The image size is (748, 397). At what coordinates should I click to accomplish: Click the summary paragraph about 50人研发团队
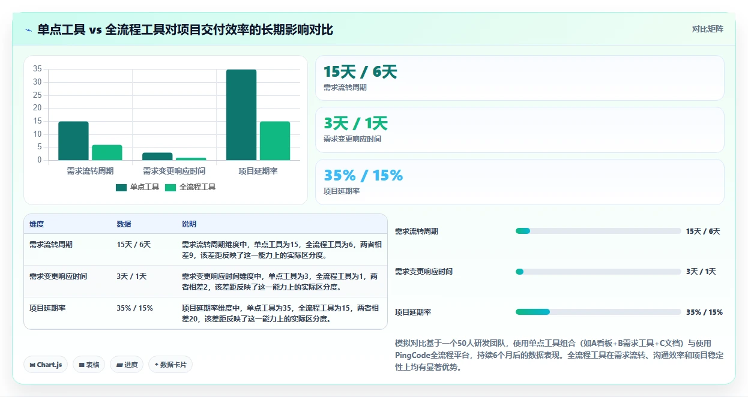[x=559, y=356]
